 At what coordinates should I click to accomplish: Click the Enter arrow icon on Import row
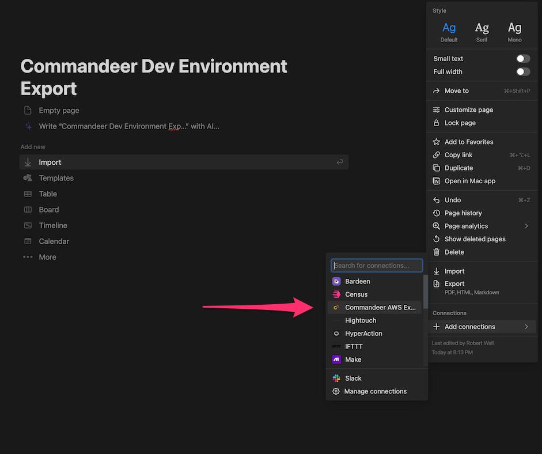click(340, 162)
